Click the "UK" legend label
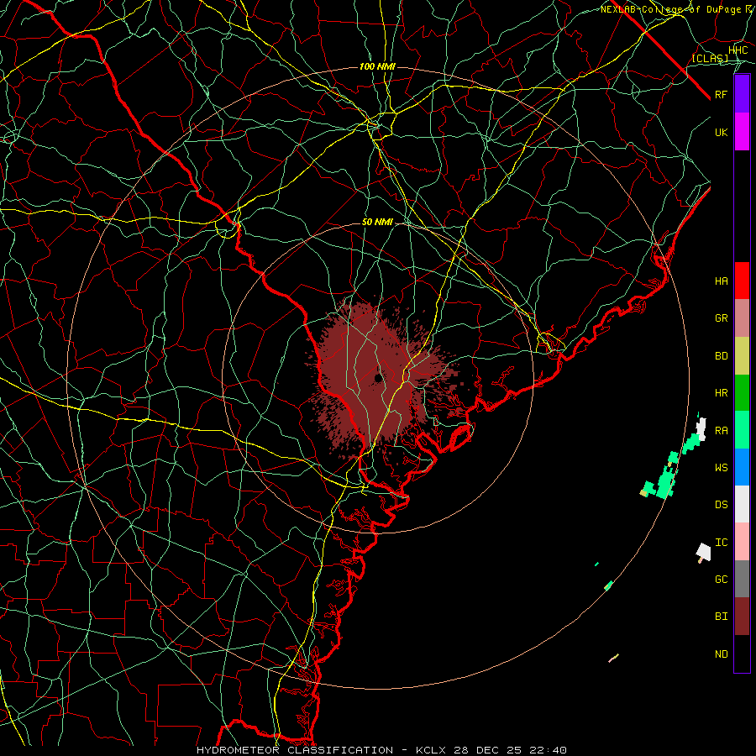 721,132
